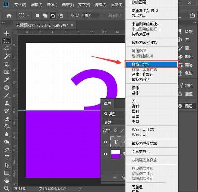Toggle visibility of the background layer
Image resolution: width=198 pixels, height=192 pixels.
point(106,154)
